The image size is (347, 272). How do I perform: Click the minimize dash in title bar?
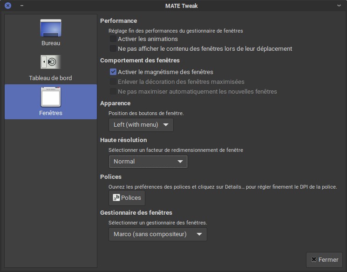22,6
